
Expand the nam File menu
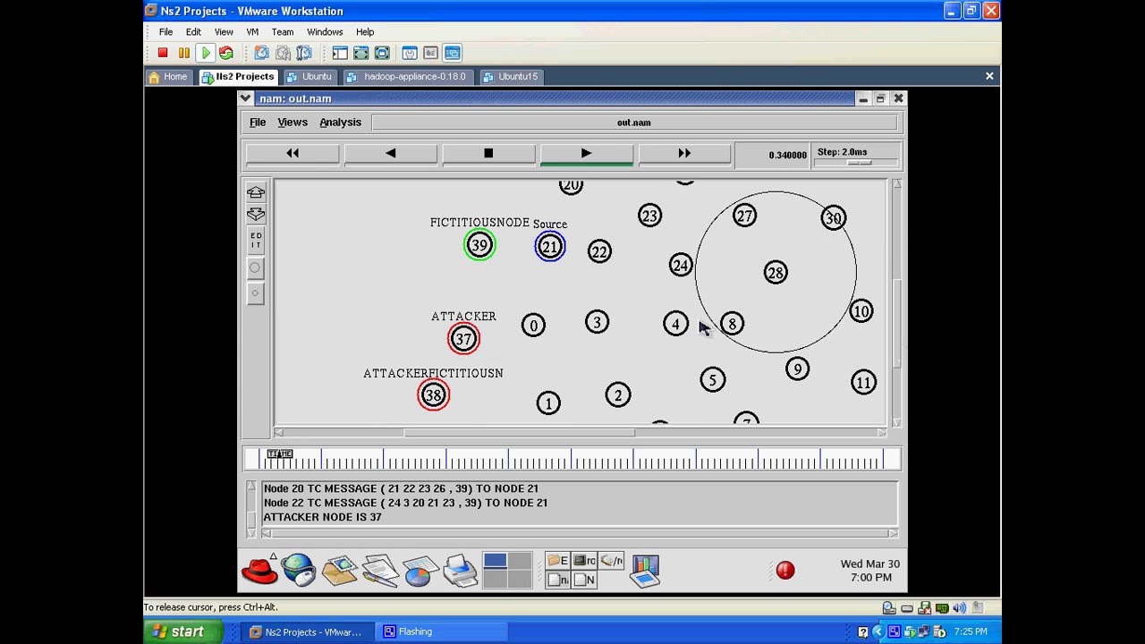tap(258, 123)
